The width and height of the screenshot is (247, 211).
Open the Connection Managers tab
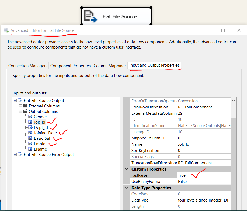click(x=27, y=65)
